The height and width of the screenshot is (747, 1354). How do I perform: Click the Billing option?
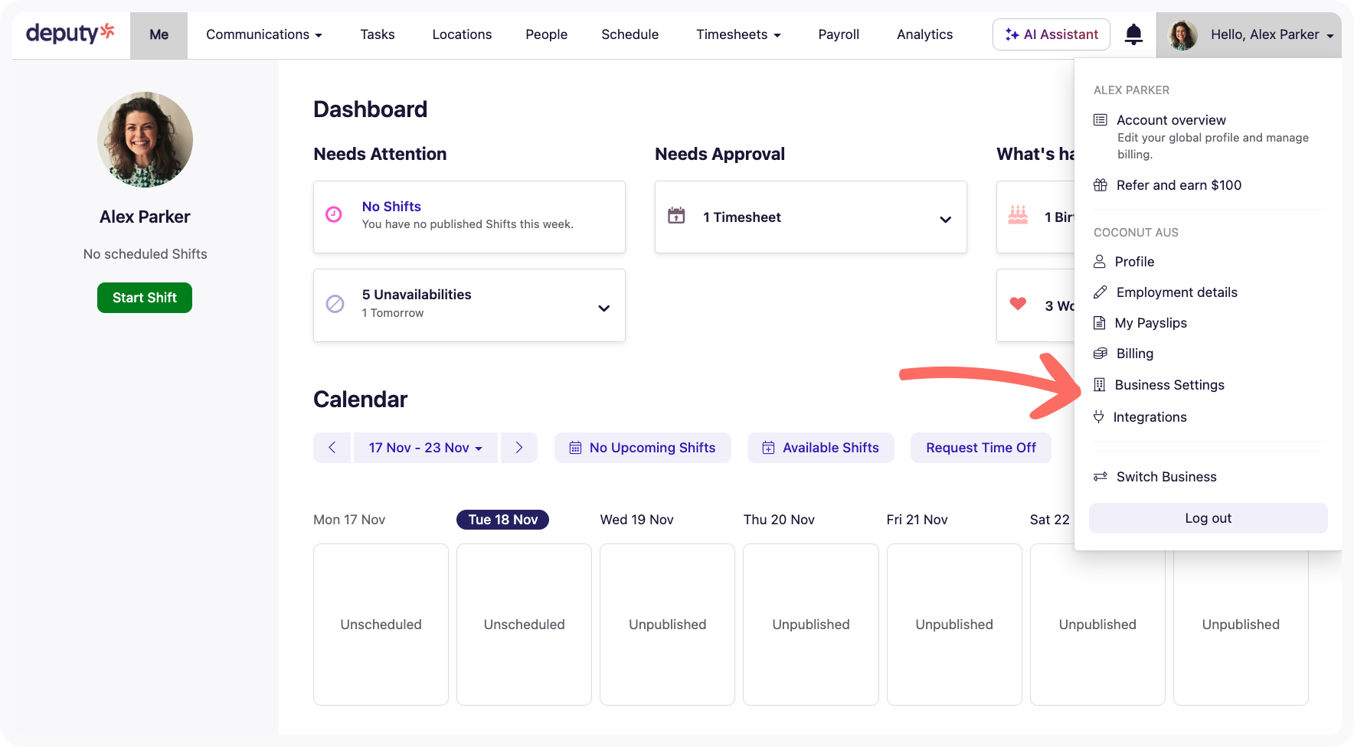pos(1134,353)
